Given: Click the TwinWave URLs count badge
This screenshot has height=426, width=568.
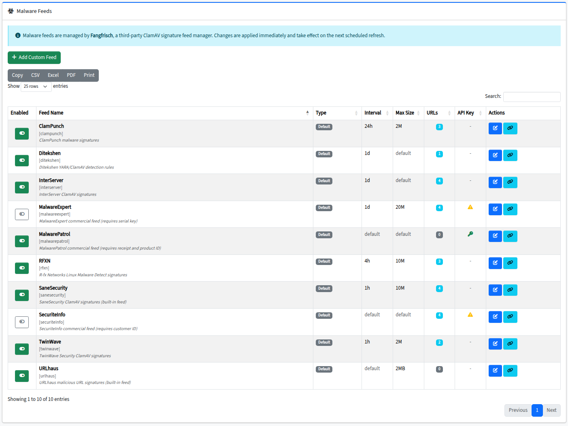Looking at the screenshot, I should point(439,343).
